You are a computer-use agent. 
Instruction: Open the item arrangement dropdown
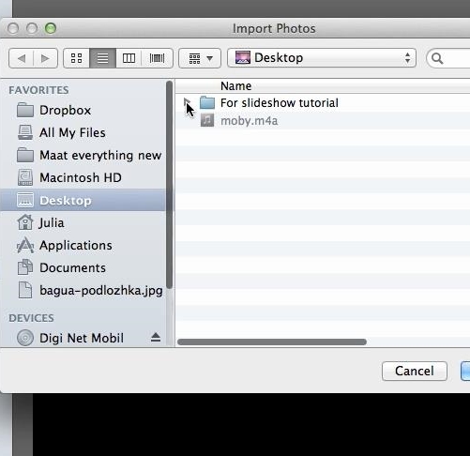200,58
